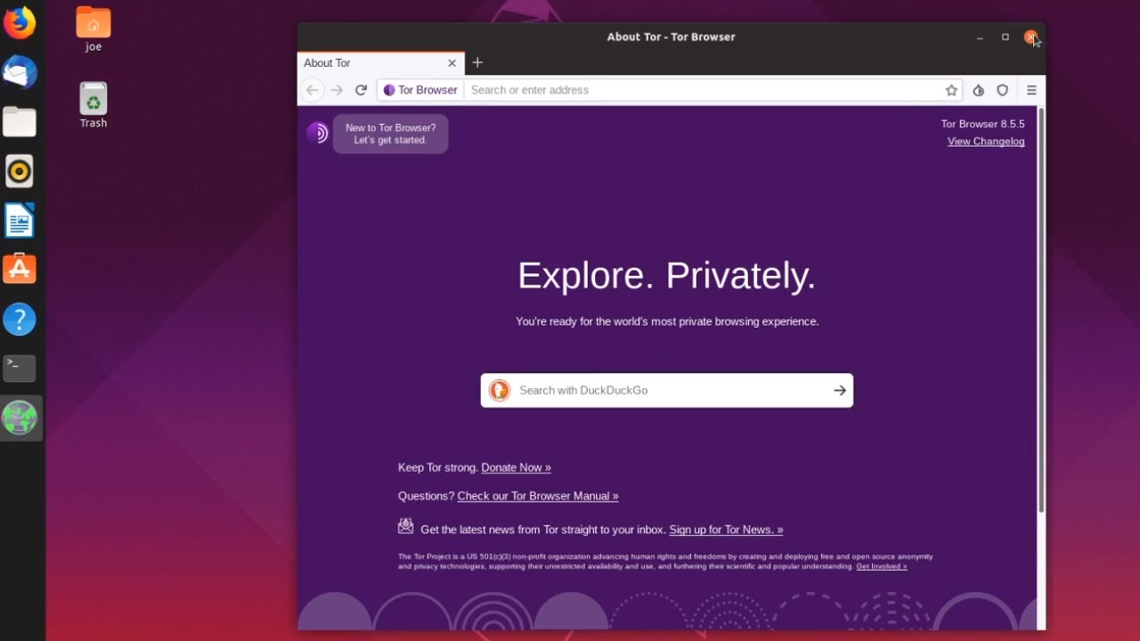The width and height of the screenshot is (1140, 641).
Task: Launch Firefox from the dock
Action: 20,22
